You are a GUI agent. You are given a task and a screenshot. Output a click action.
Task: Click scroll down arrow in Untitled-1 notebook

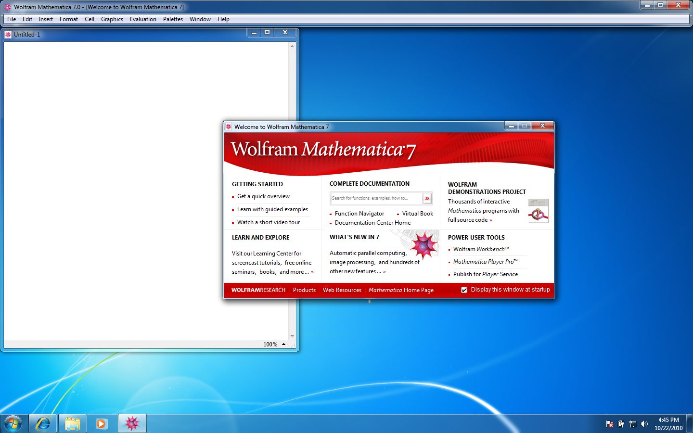pos(292,336)
